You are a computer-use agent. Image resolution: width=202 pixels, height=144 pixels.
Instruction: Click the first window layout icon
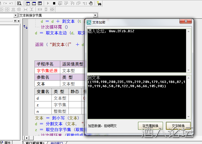[x=28, y=3]
